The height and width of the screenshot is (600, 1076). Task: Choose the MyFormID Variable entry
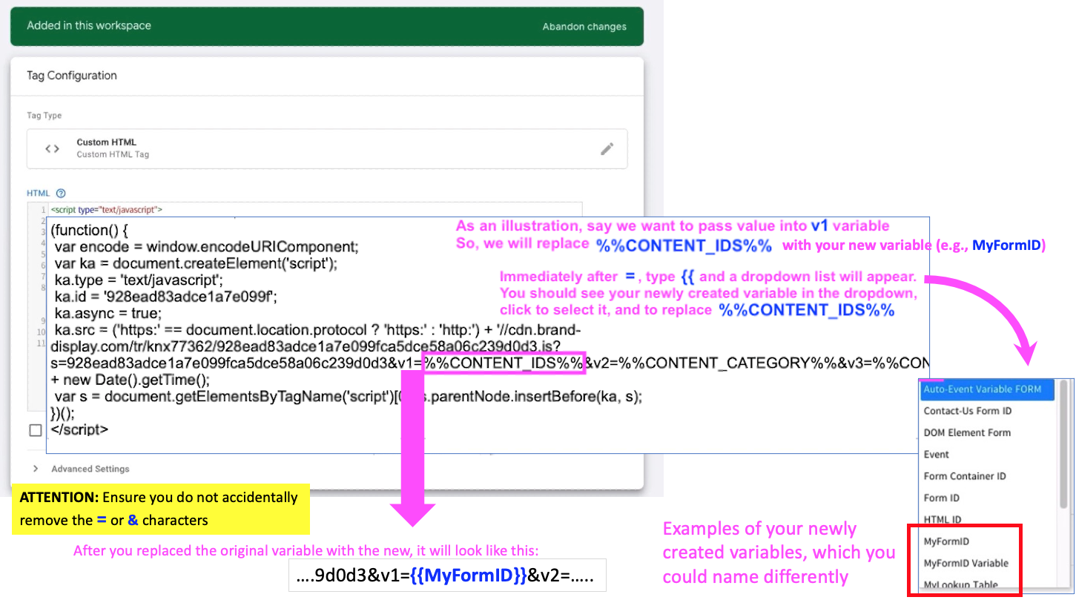coord(966,563)
